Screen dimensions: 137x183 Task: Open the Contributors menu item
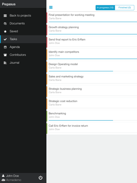pos(23,55)
